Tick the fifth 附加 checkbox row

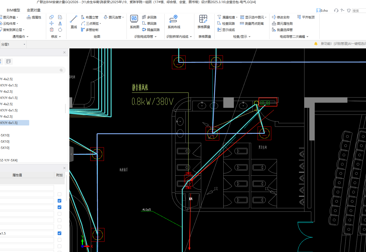click(x=59, y=220)
